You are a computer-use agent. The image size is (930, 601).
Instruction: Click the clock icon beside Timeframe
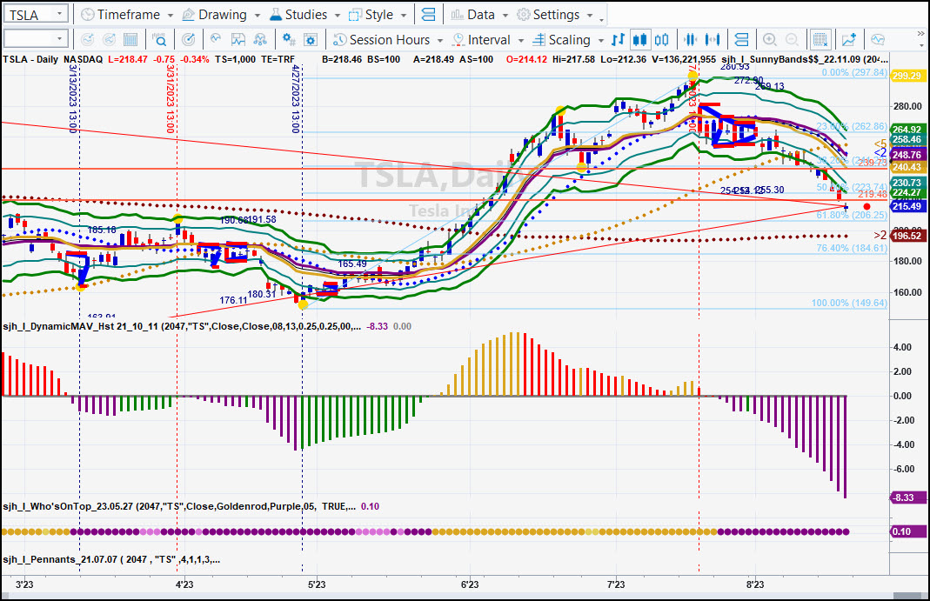pyautogui.click(x=87, y=15)
